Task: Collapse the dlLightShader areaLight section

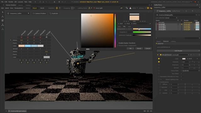Action: pyautogui.click(x=158, y=55)
